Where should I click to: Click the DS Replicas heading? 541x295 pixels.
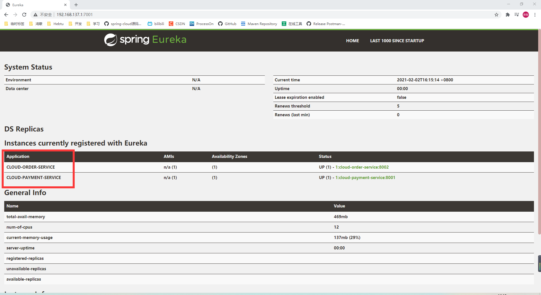coord(24,129)
